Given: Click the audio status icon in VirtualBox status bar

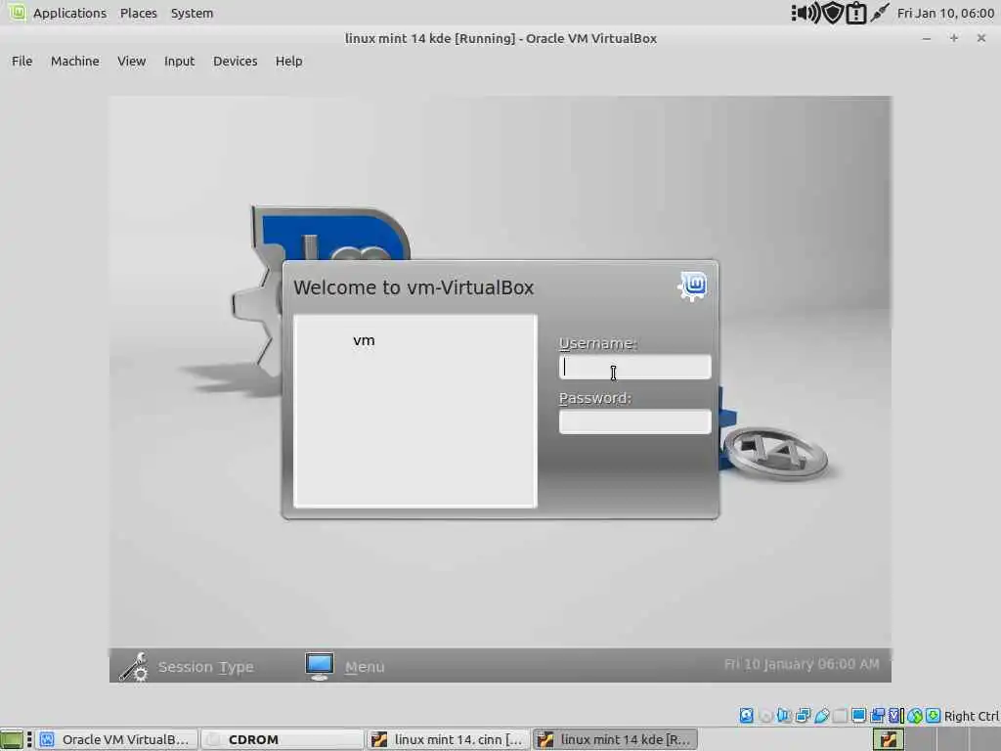Looking at the screenshot, I should 784,716.
